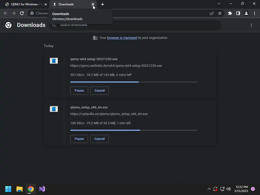The image size is (260, 195).
Task: Open the browser is managed link
Action: 122,38
